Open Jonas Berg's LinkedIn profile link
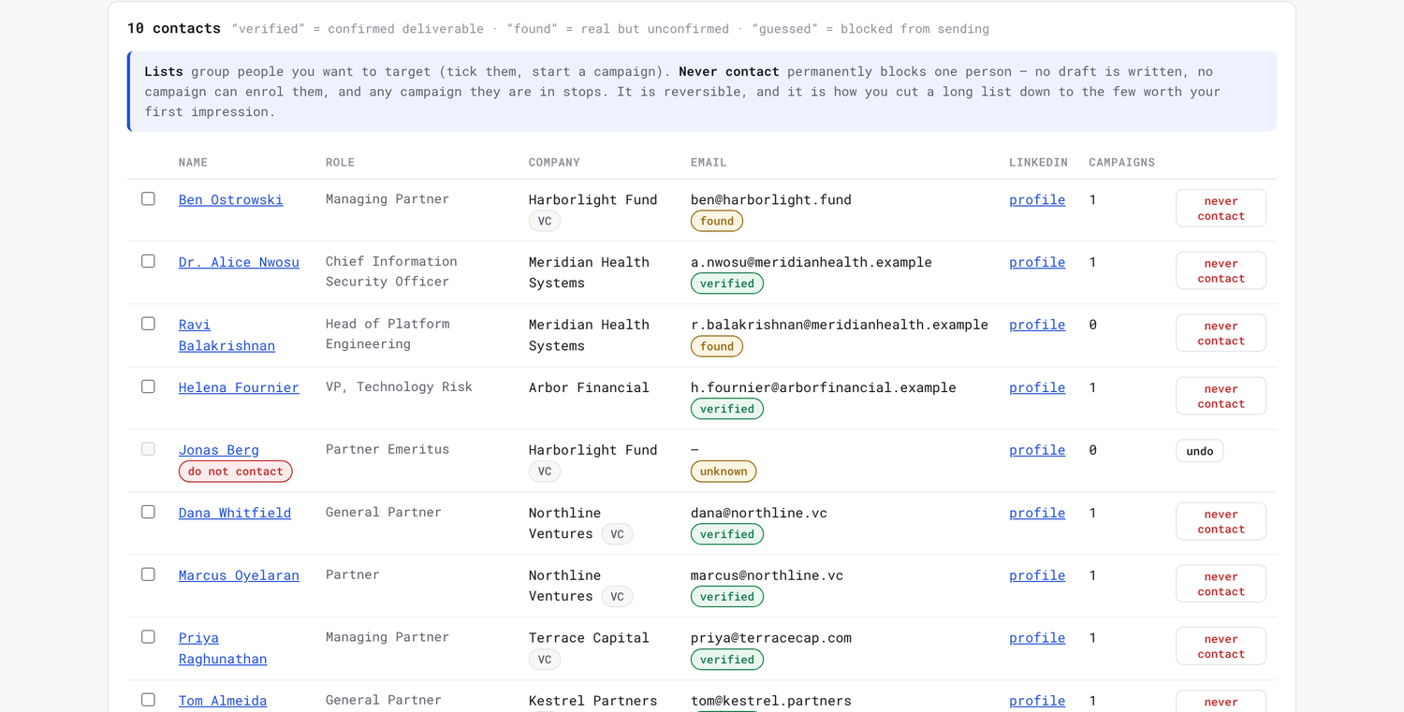Screen dimensions: 1404x712 1037,450
